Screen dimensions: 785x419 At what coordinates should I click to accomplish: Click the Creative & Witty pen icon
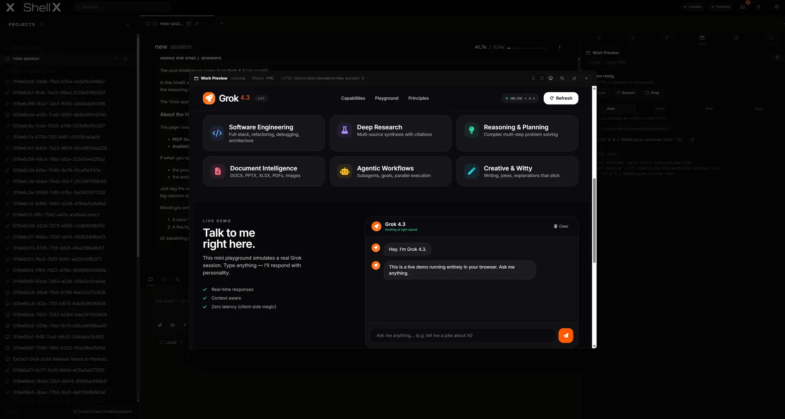tap(471, 171)
